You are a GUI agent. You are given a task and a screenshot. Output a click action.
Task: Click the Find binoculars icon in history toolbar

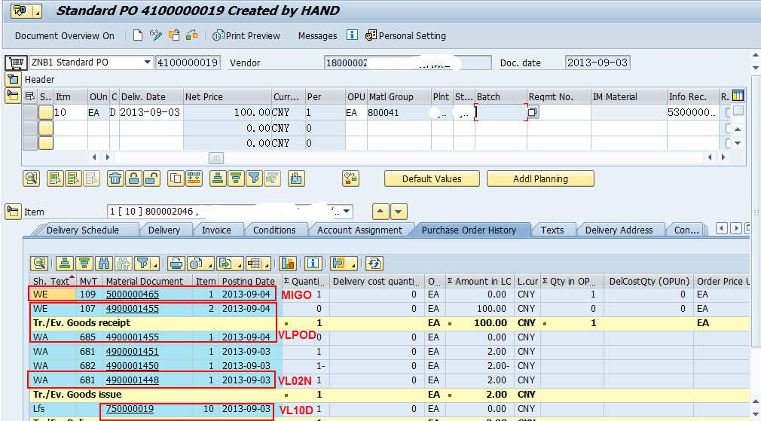pyautogui.click(x=104, y=264)
